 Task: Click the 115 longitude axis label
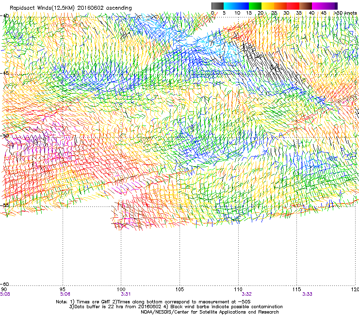pos(297,290)
